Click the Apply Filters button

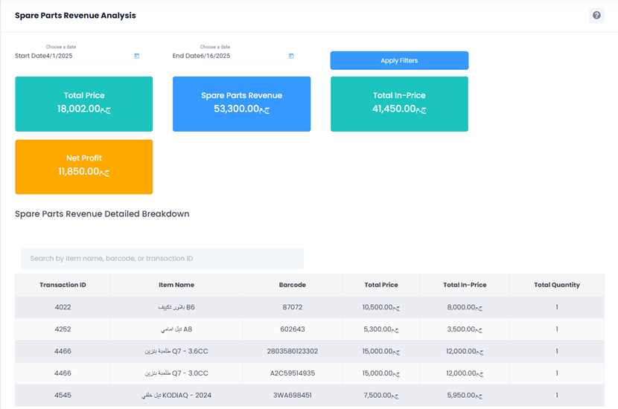(x=399, y=61)
